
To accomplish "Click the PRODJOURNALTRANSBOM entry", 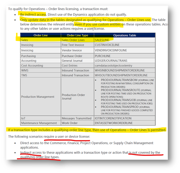I will tap(127, 83).
